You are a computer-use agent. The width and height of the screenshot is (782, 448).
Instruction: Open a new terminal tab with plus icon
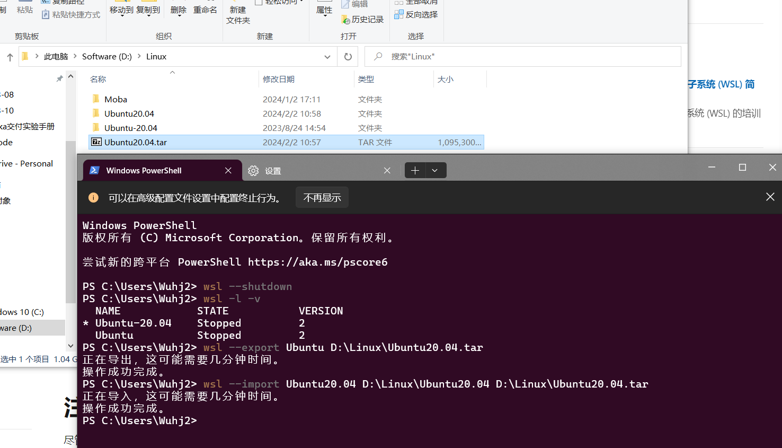tap(415, 170)
